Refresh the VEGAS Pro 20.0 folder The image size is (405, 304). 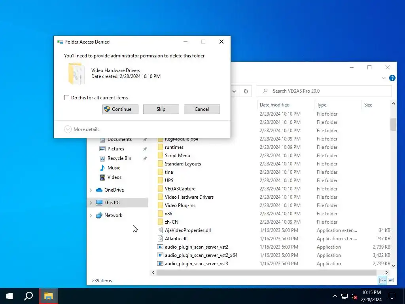coord(246,91)
